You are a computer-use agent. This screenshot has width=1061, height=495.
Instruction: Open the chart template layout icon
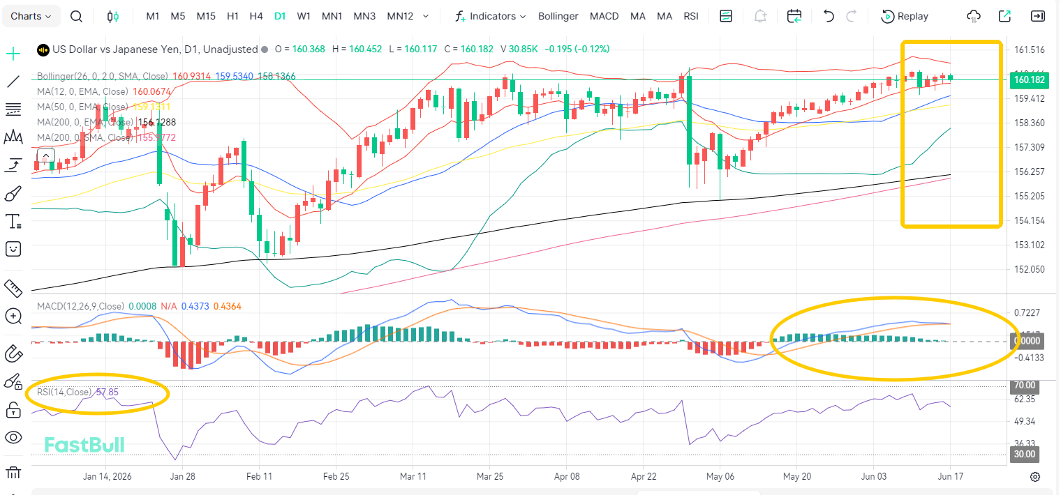pyautogui.click(x=726, y=16)
